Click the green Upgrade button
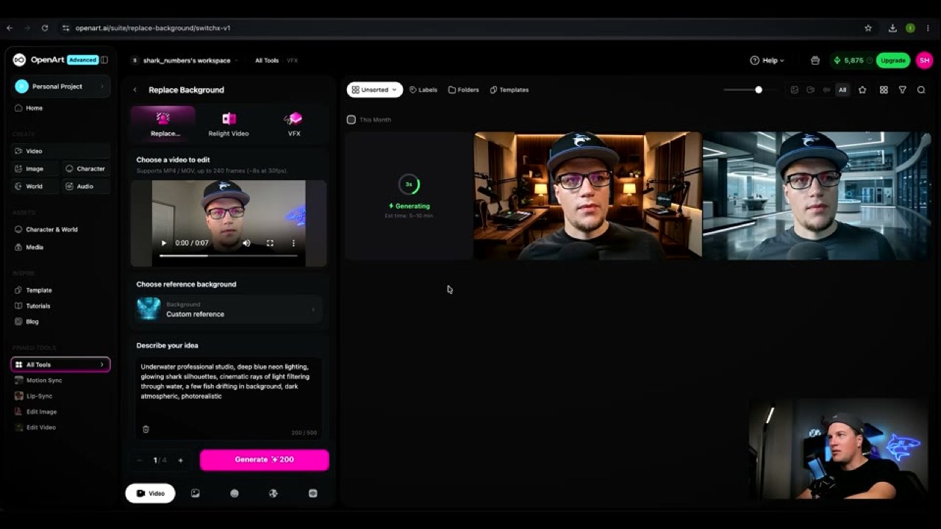This screenshot has height=529, width=941. pyautogui.click(x=892, y=60)
